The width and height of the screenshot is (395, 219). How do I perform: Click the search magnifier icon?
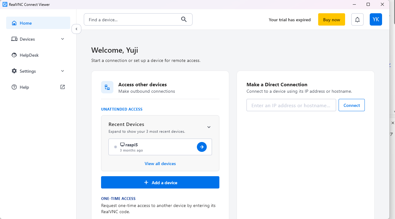(184, 19)
